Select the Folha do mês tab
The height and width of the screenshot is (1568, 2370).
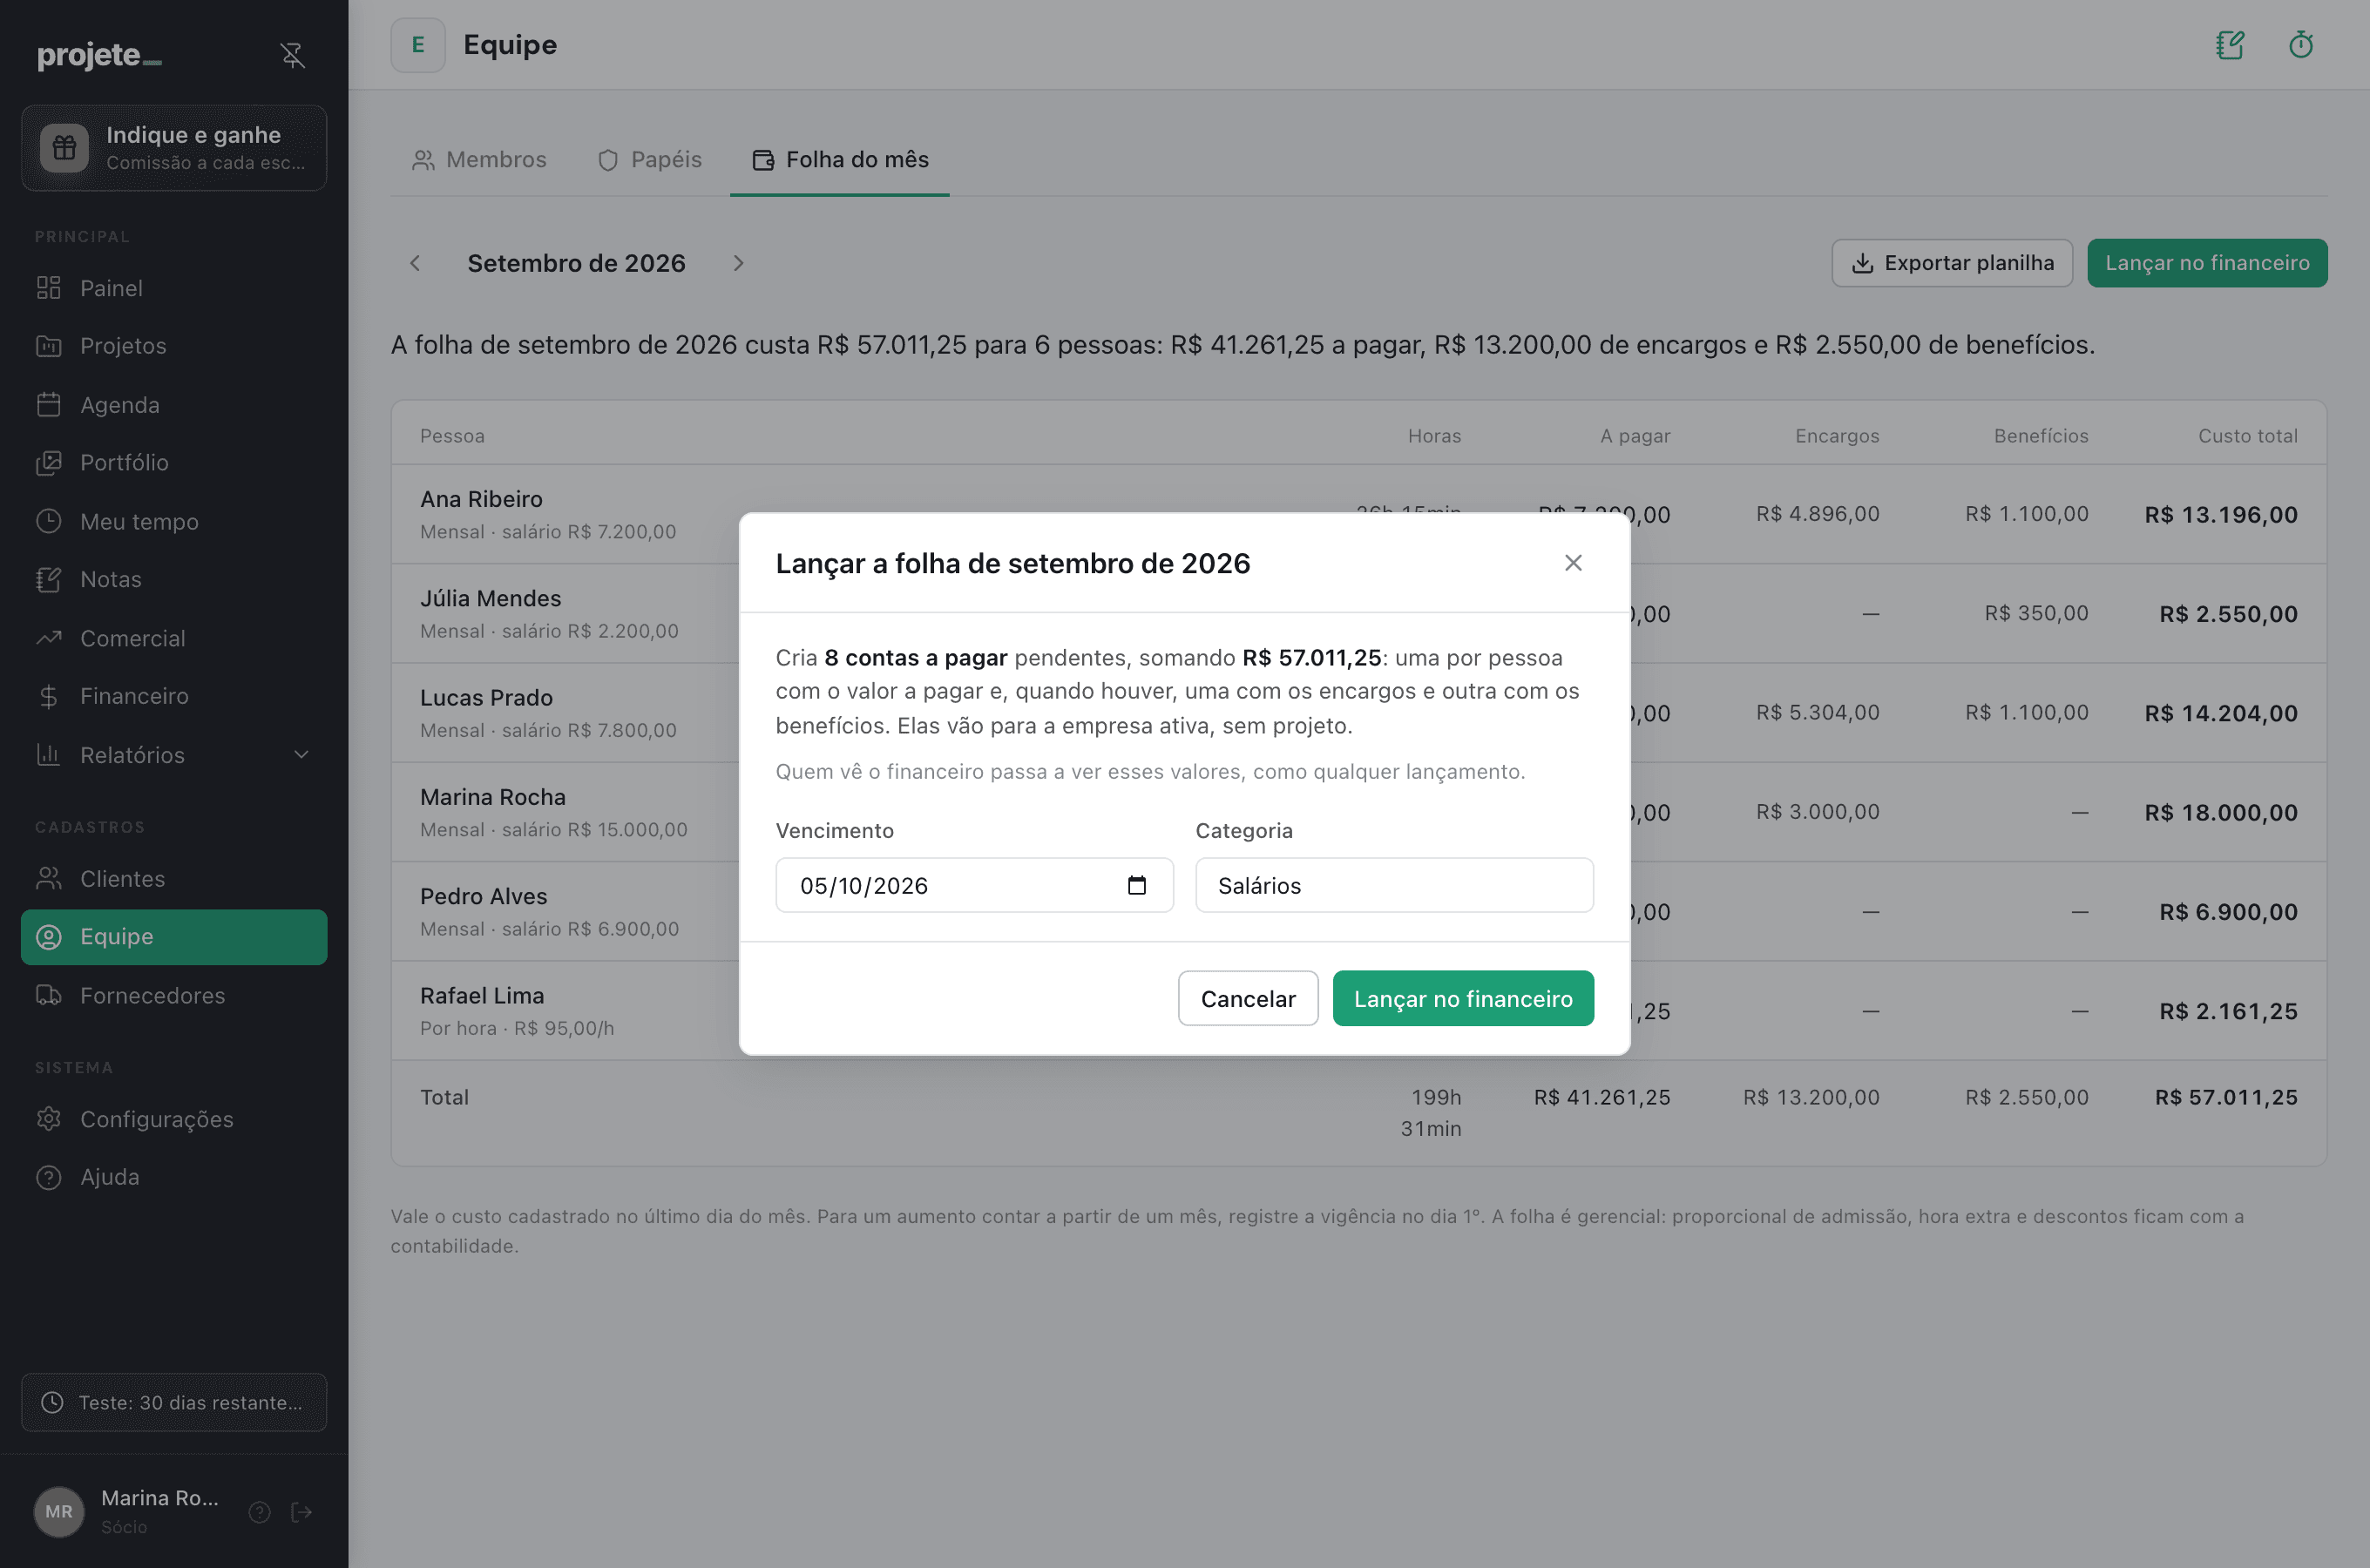click(840, 160)
